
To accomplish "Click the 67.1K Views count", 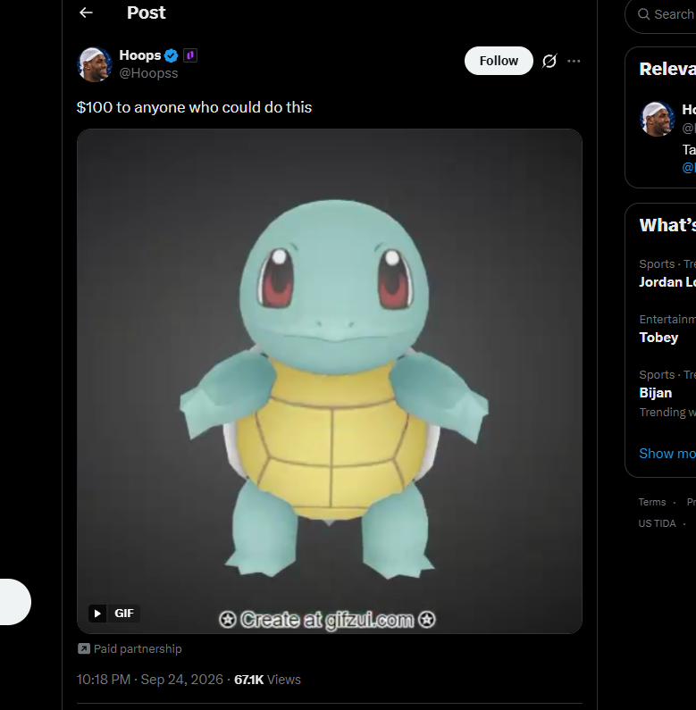I will click(267, 680).
